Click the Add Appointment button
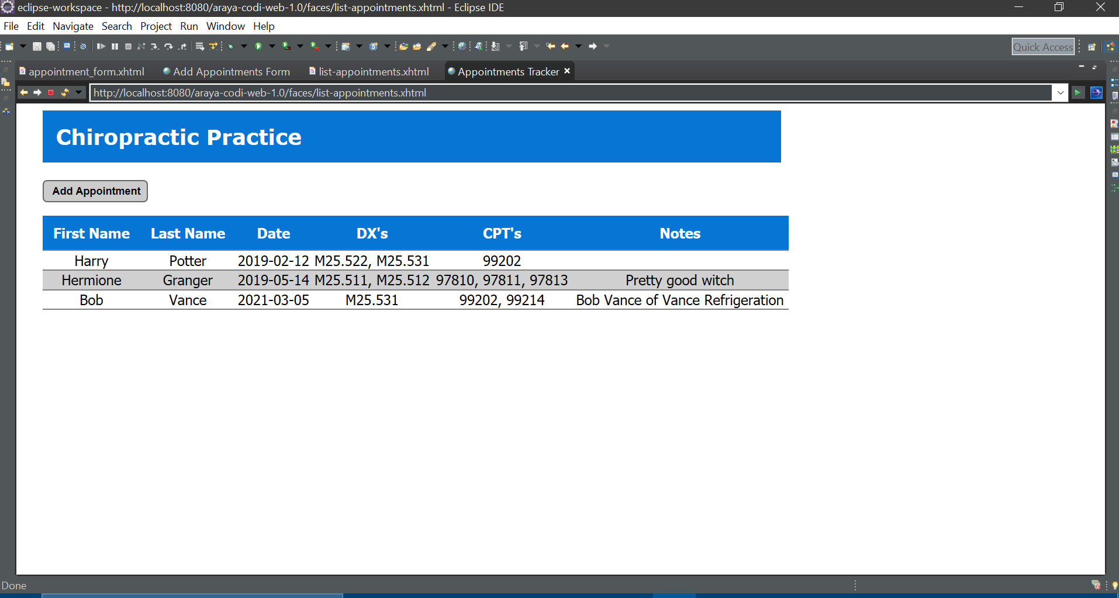 95,191
